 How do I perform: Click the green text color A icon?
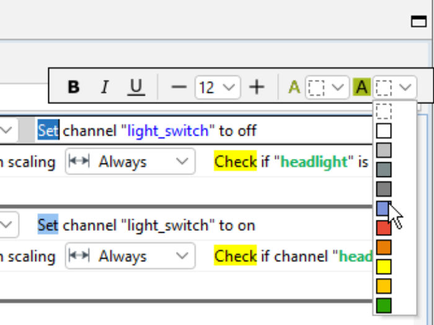coord(294,87)
